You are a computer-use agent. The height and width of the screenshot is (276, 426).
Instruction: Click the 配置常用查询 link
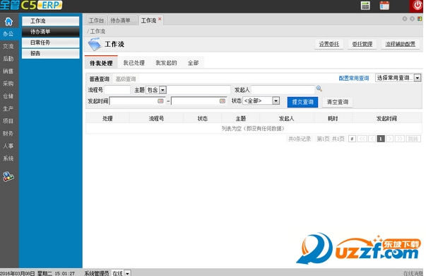pos(354,79)
